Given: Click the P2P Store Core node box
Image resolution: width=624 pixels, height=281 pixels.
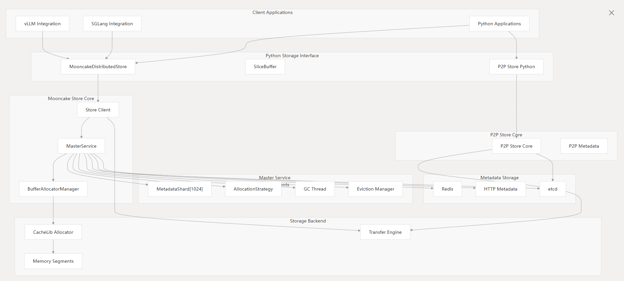Looking at the screenshot, I should coord(517,146).
